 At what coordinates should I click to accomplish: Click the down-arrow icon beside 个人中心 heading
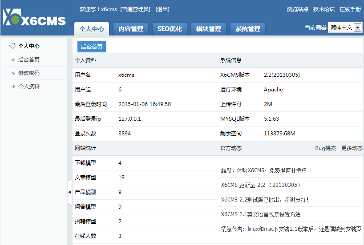12,46
